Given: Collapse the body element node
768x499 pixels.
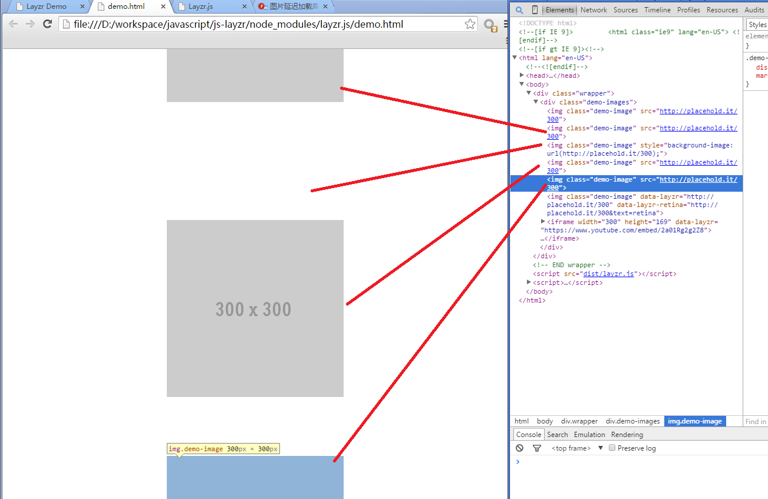Looking at the screenshot, I should click(522, 84).
